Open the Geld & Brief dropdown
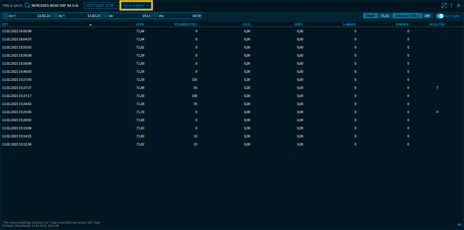Image resolution: width=464 pixels, height=230 pixels. pos(136,6)
